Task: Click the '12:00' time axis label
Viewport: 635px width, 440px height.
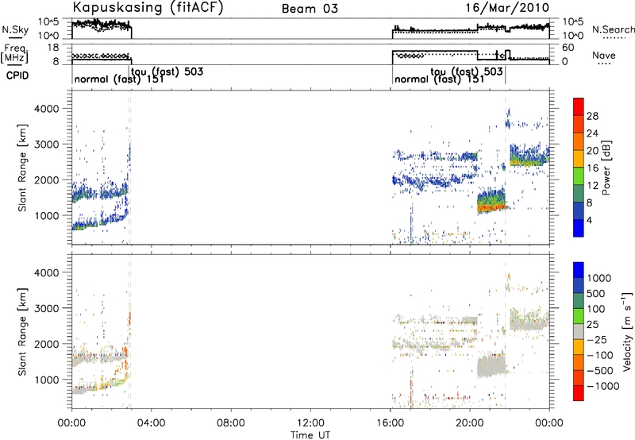Action: 310,423
